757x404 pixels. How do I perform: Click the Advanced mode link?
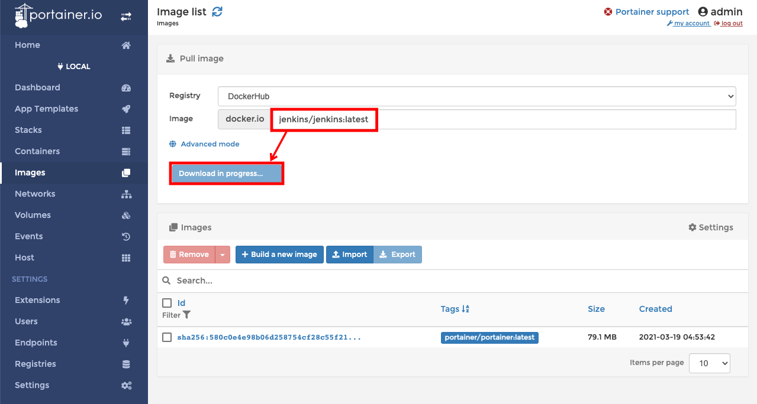tap(210, 144)
